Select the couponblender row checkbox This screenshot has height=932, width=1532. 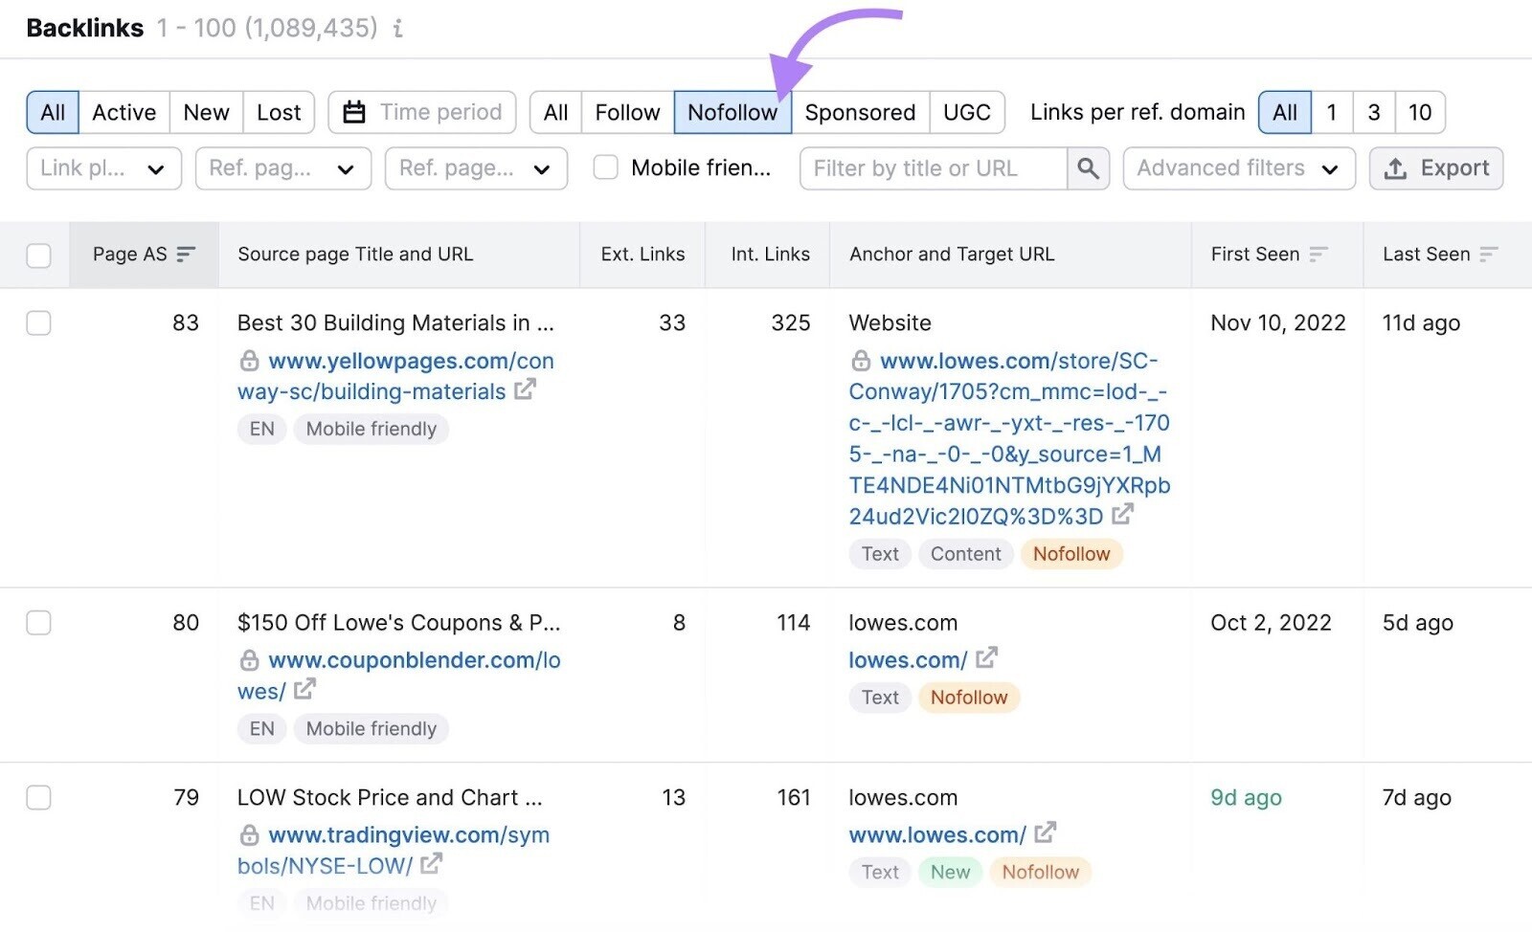(x=38, y=623)
